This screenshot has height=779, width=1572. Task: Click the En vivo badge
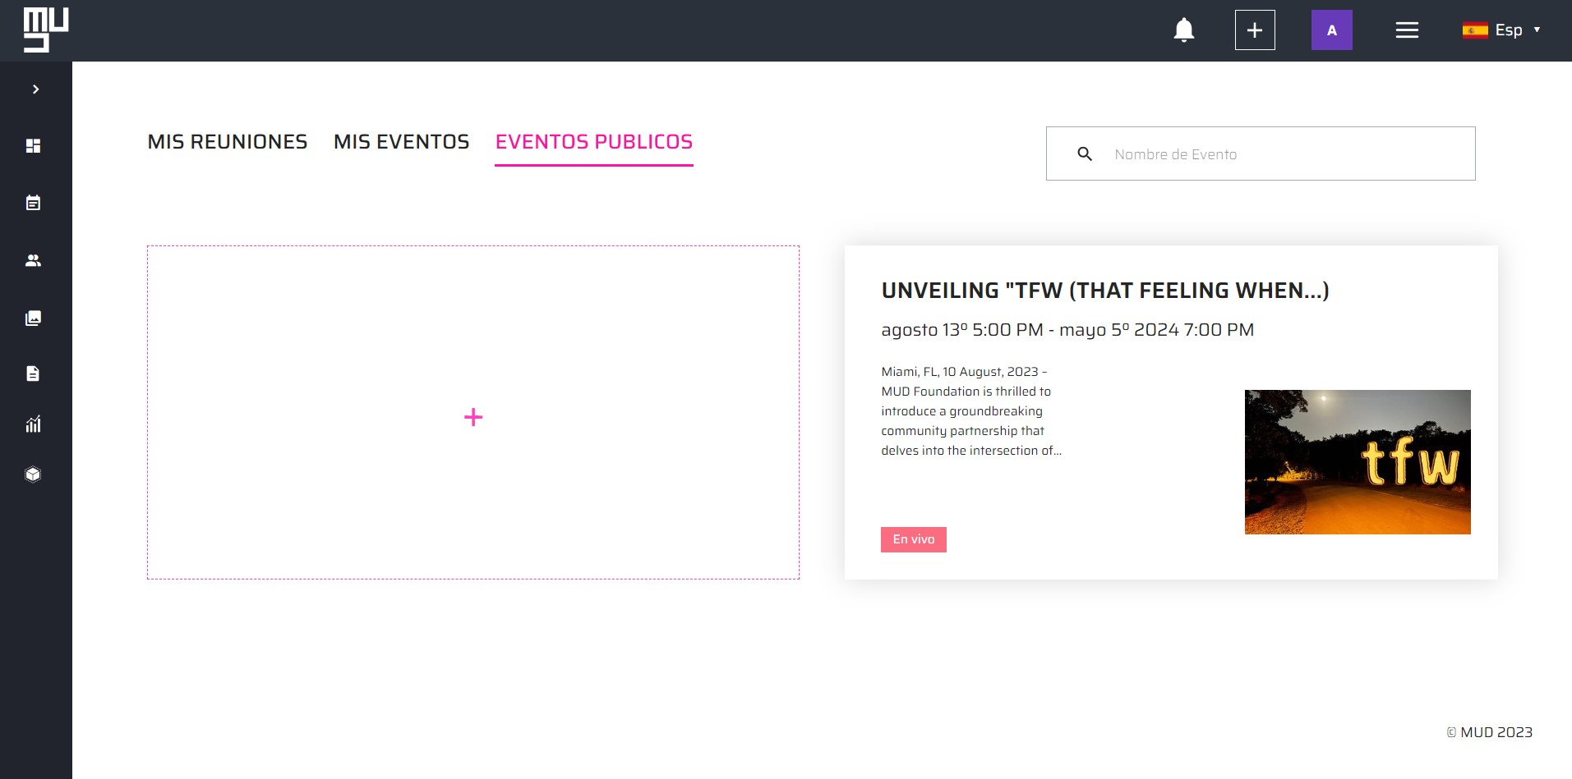914,539
